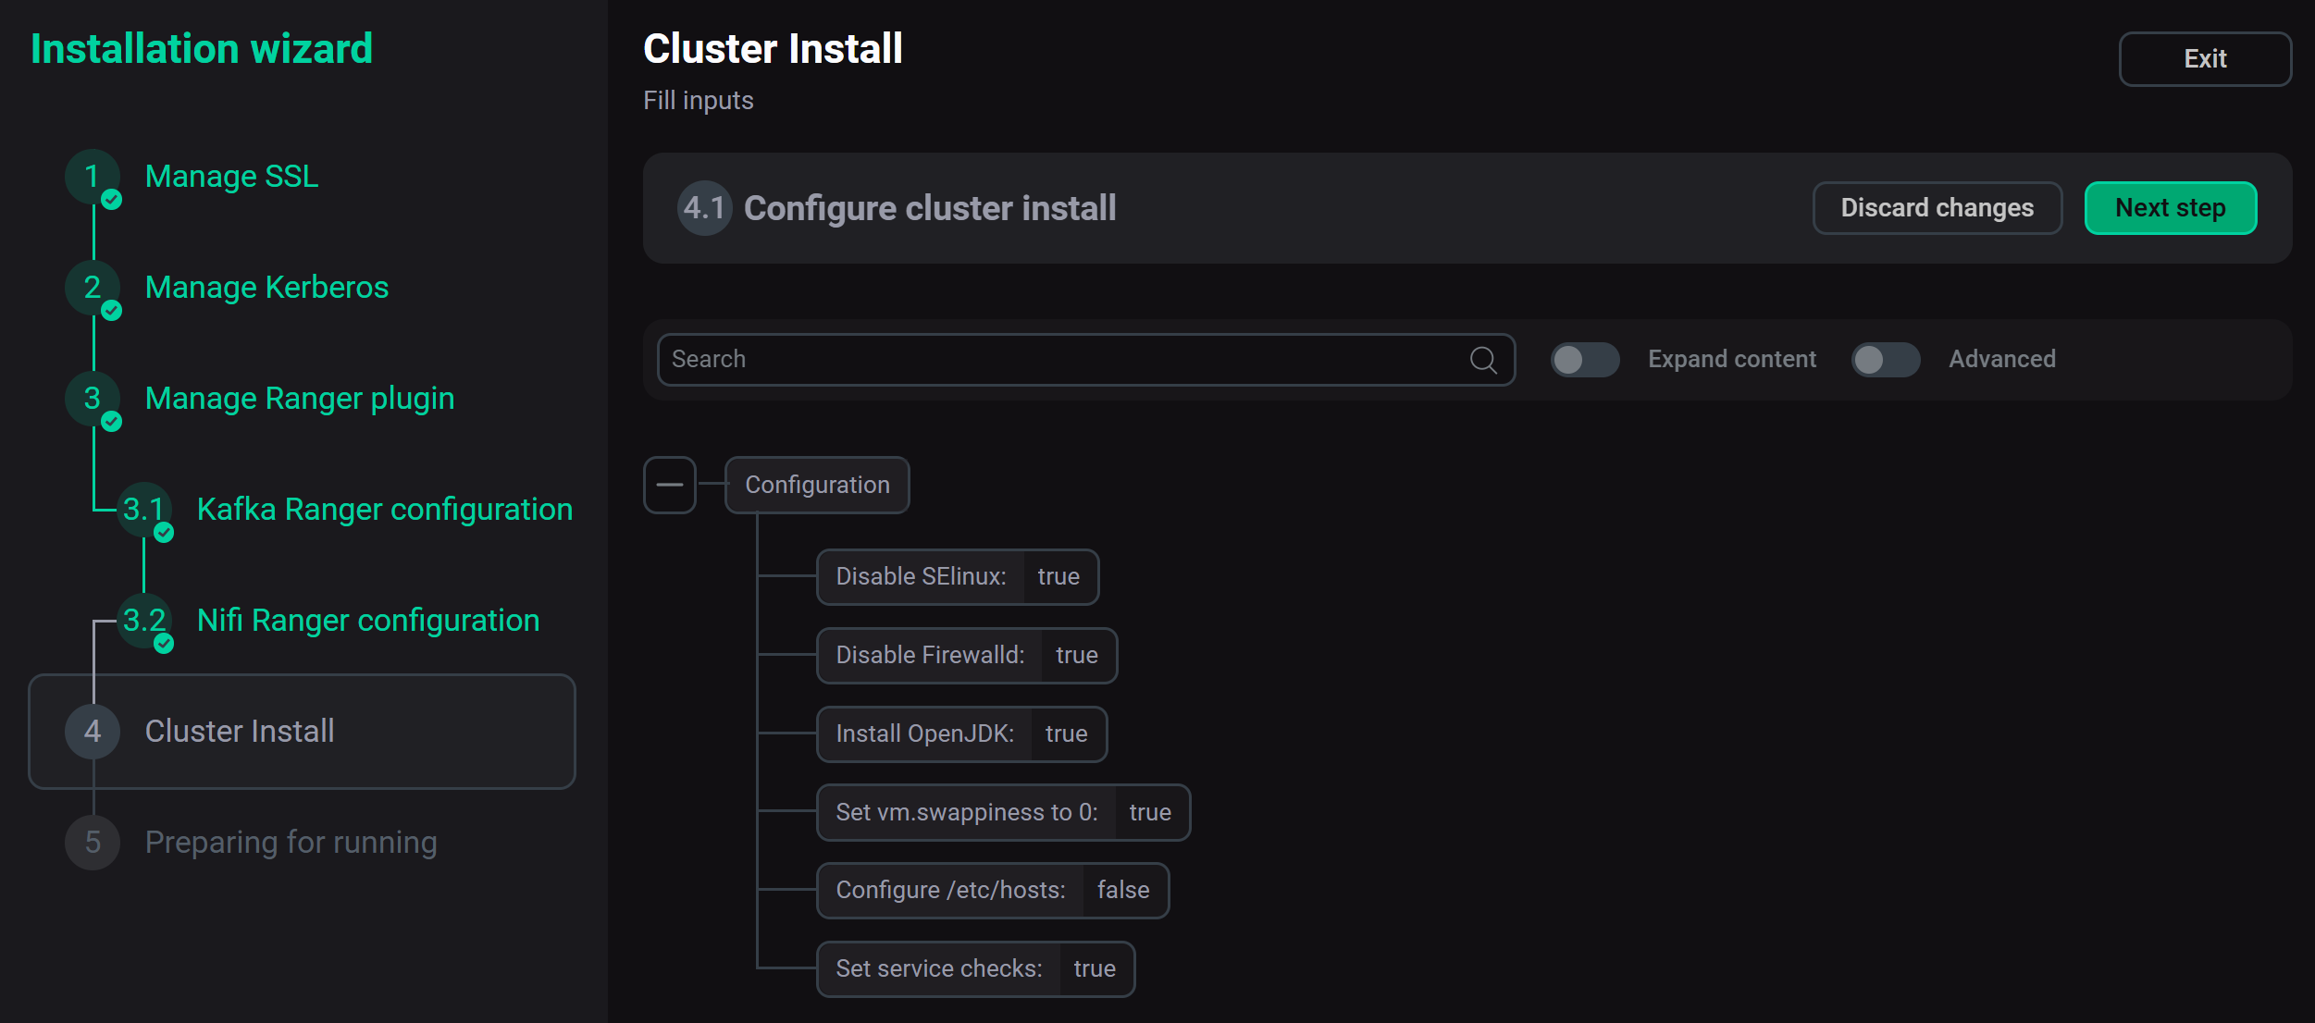Collapse the Configuration tree with minus button
Image resolution: width=2315 pixels, height=1023 pixels.
[x=670, y=485]
